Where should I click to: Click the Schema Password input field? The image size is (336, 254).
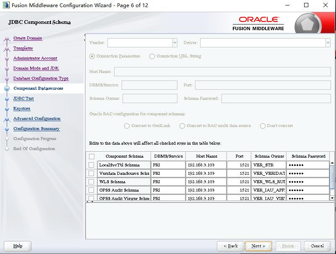(x=276, y=98)
